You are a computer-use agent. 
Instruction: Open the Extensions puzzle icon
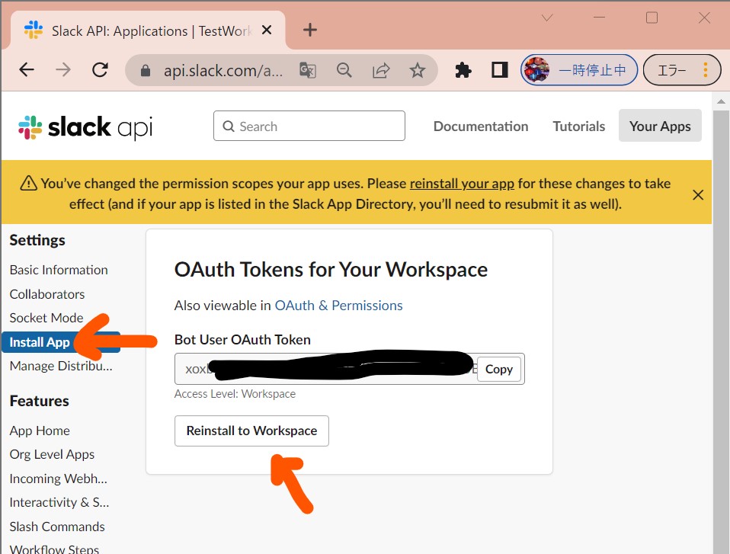[x=463, y=70]
